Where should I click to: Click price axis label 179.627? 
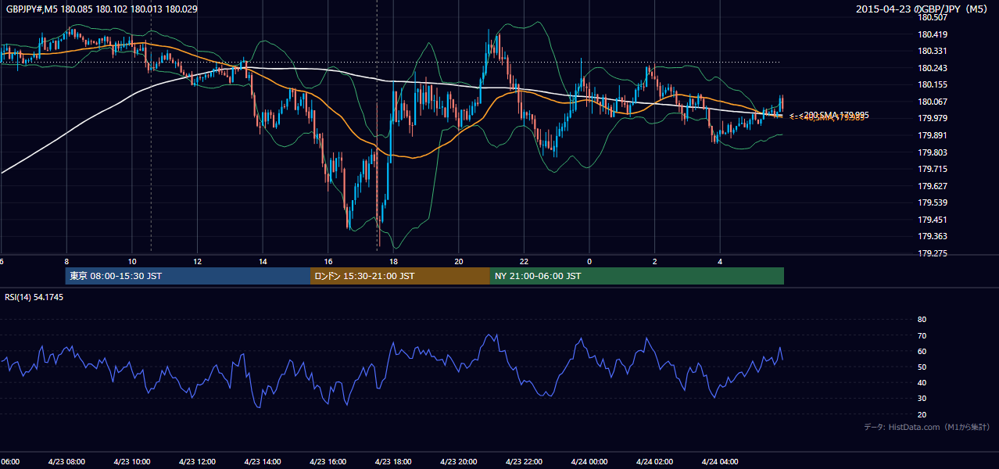933,186
